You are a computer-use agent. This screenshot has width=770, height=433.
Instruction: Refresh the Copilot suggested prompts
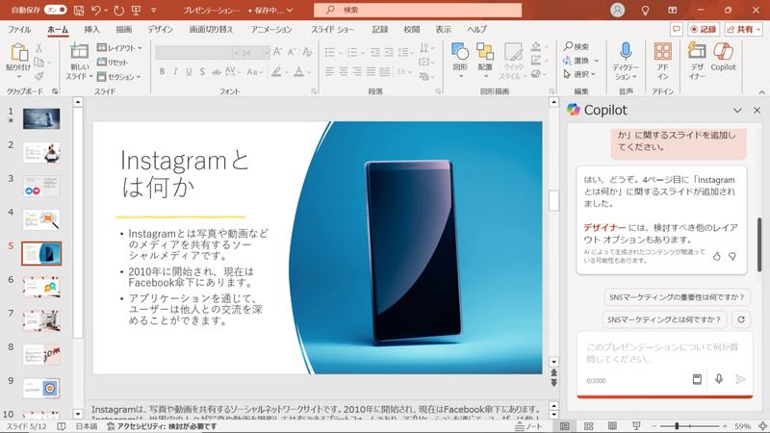740,319
